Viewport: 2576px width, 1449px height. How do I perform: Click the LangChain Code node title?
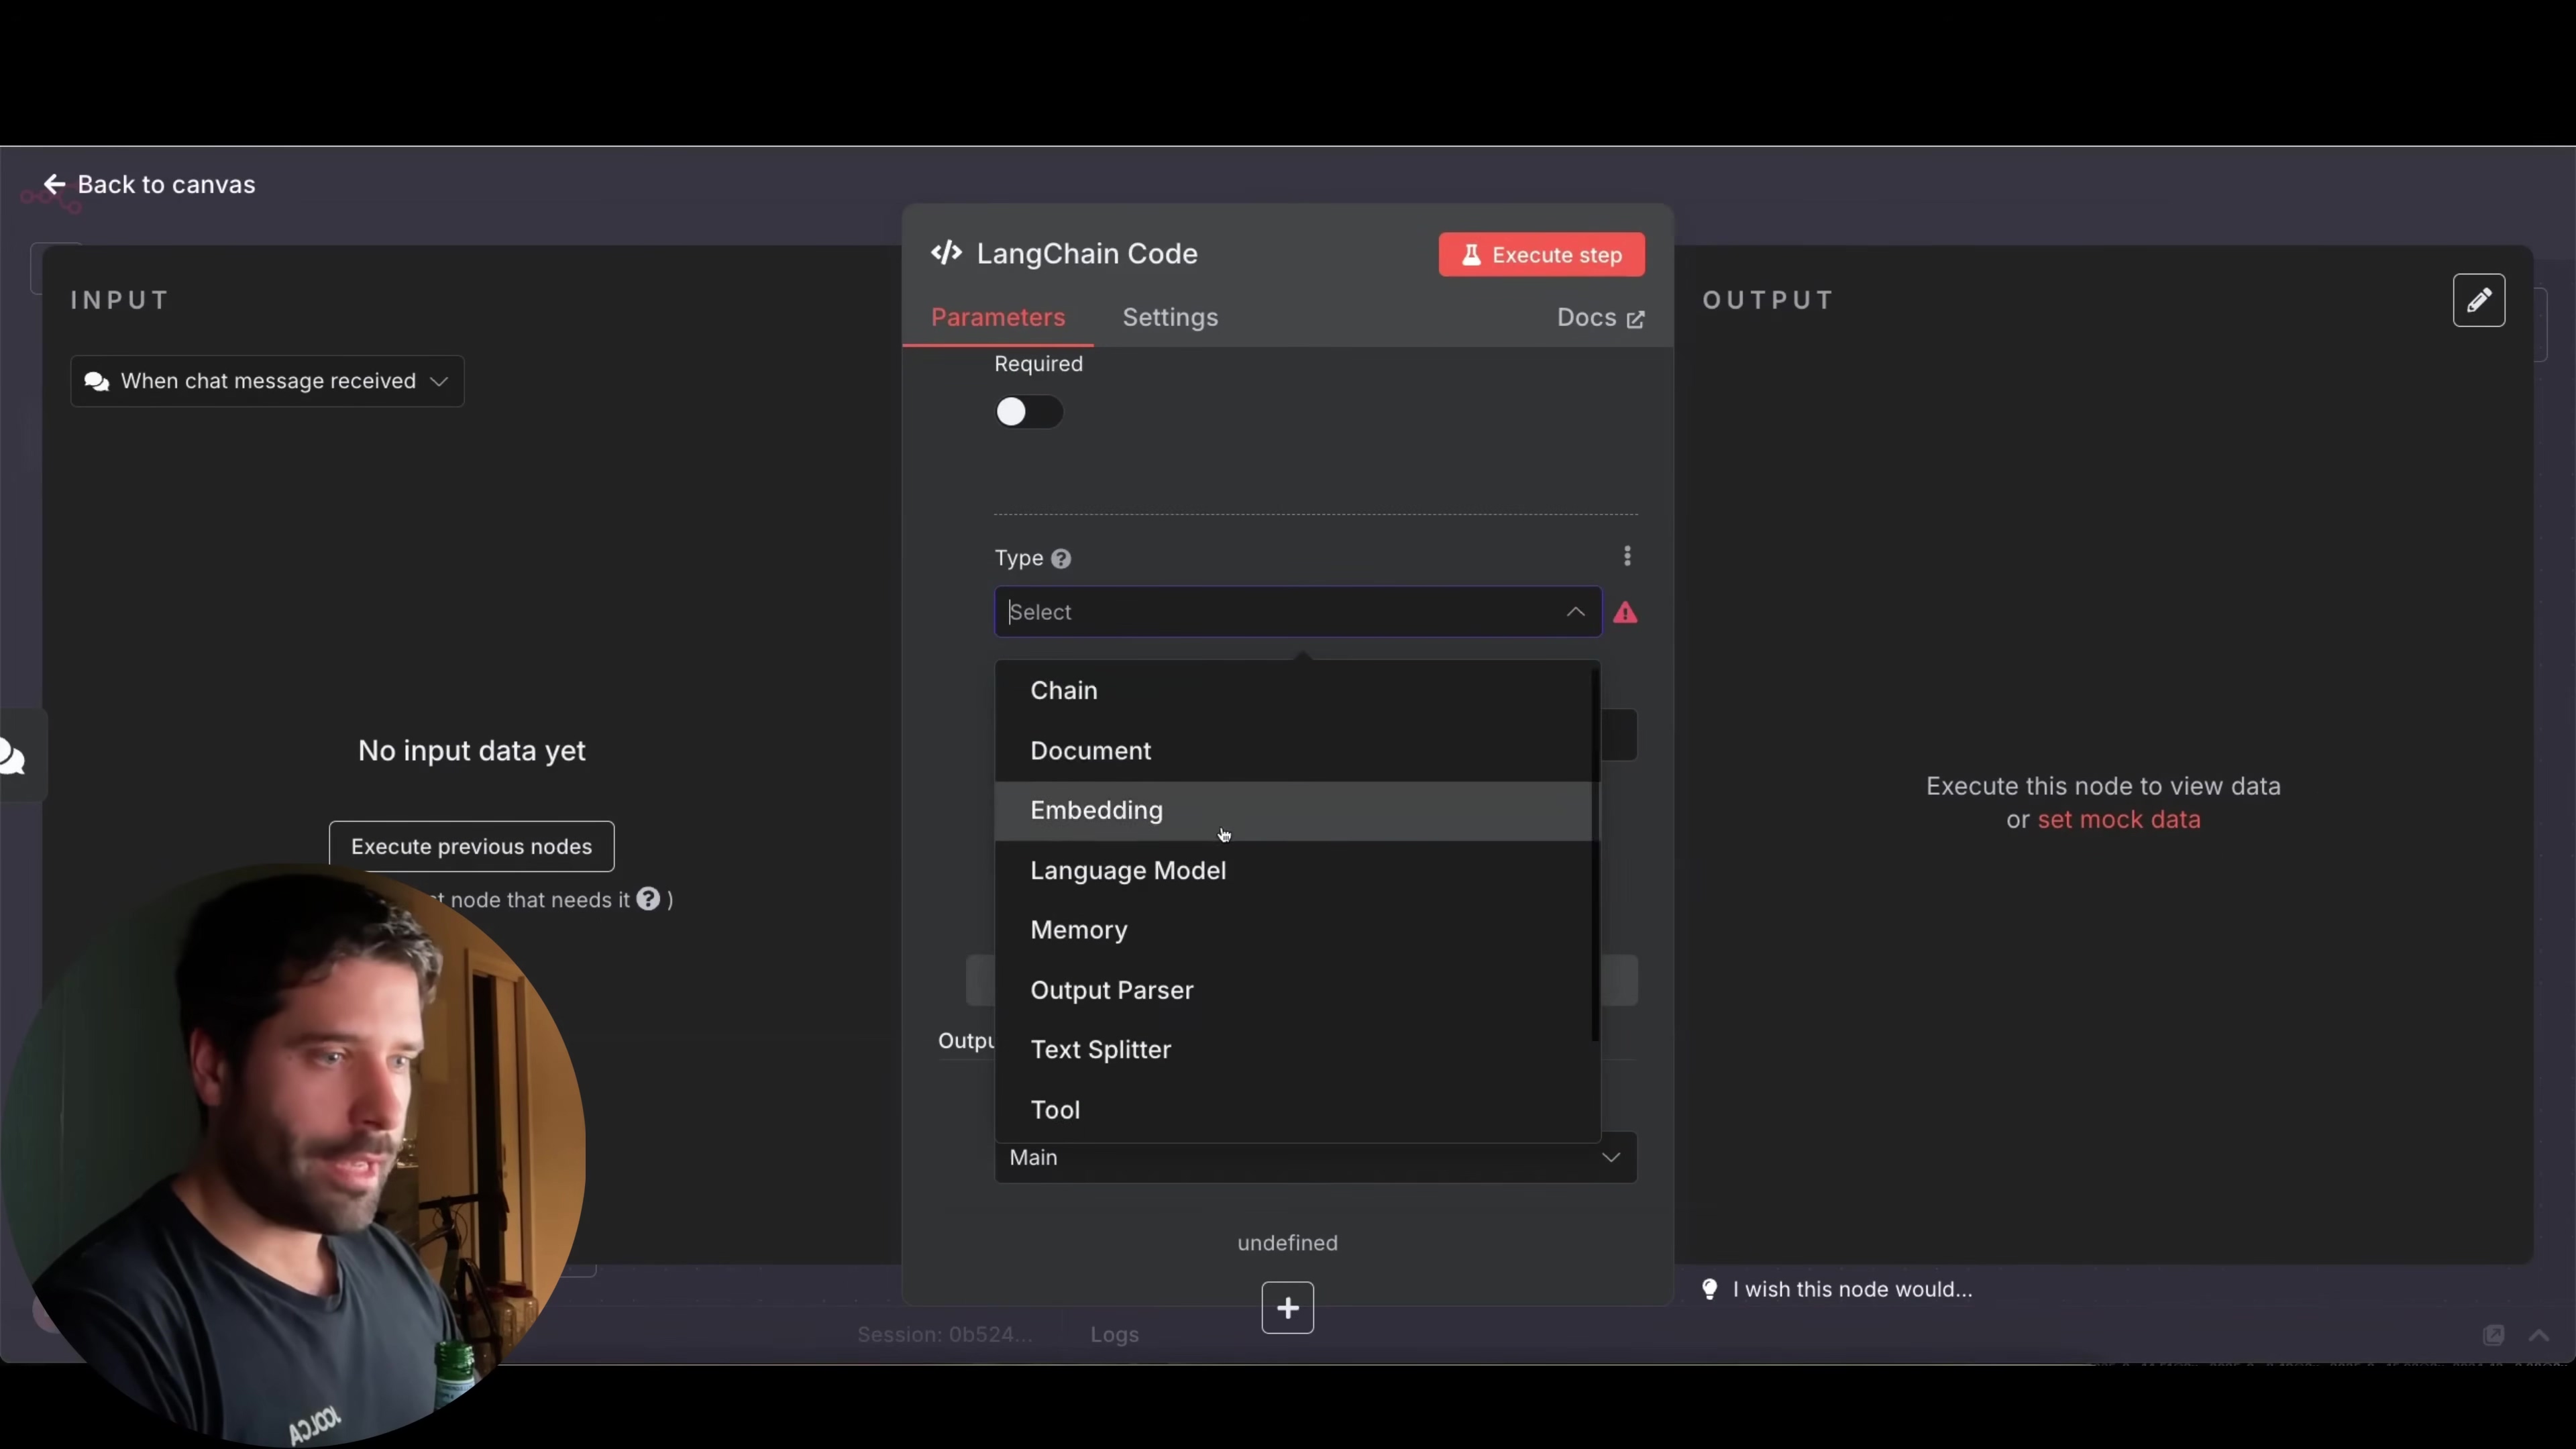pos(1086,253)
